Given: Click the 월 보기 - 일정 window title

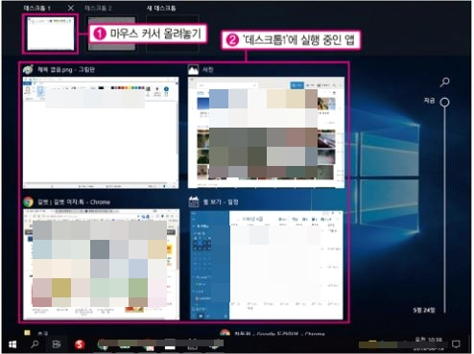Looking at the screenshot, I should tap(221, 202).
